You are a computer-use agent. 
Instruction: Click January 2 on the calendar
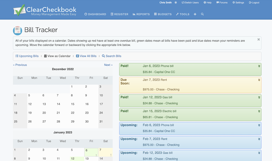coord(34,152)
